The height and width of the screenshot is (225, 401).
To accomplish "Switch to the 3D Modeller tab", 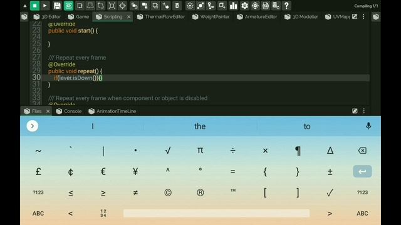I will pos(301,17).
